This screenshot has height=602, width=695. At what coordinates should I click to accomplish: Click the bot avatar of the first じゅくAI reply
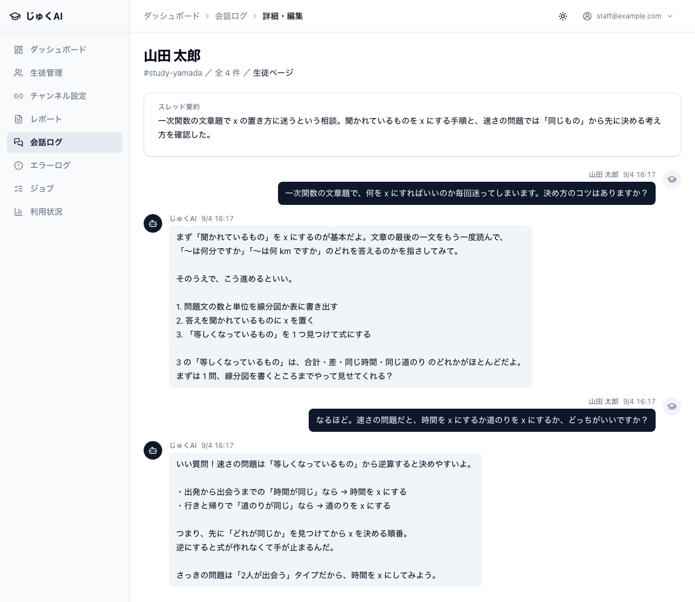click(x=153, y=223)
